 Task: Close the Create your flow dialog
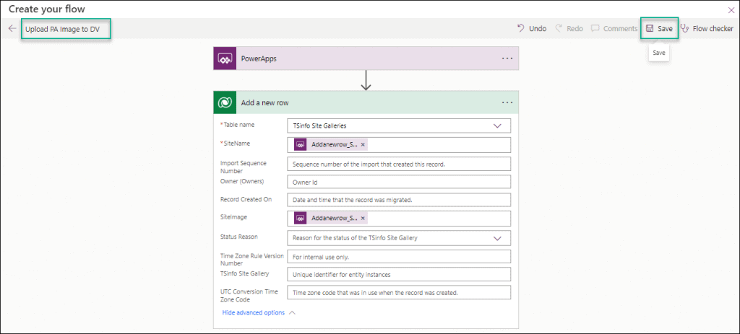pos(731,9)
